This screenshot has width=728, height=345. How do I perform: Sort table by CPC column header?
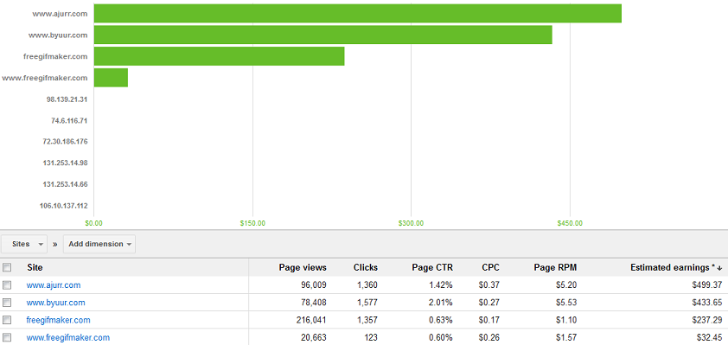(491, 267)
